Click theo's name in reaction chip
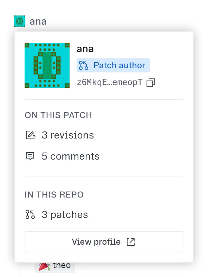 (62, 265)
